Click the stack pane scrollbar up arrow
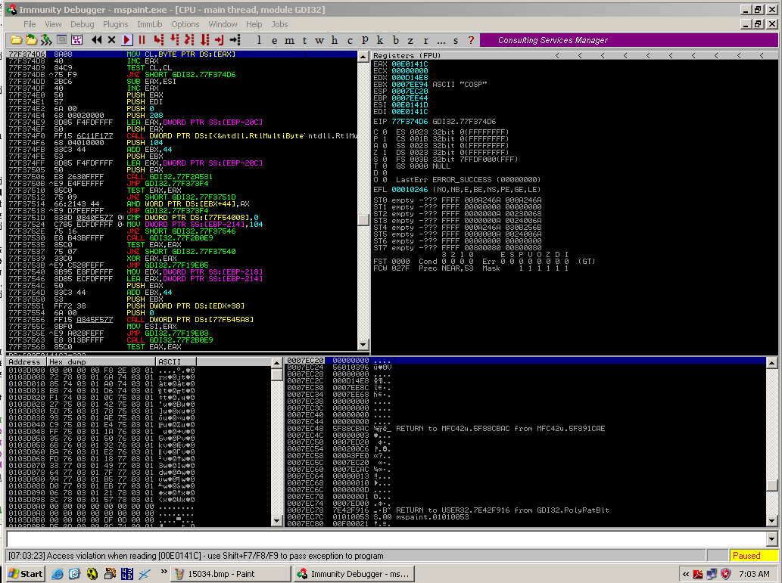The image size is (782, 583). click(771, 362)
